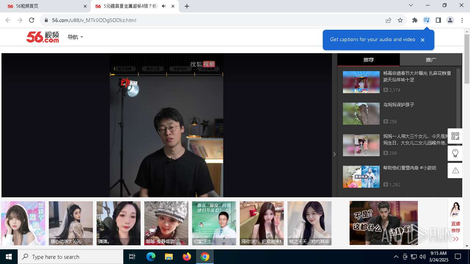The height and width of the screenshot is (264, 470).
Task: Bookmark this page with star icon
Action: [x=400, y=20]
